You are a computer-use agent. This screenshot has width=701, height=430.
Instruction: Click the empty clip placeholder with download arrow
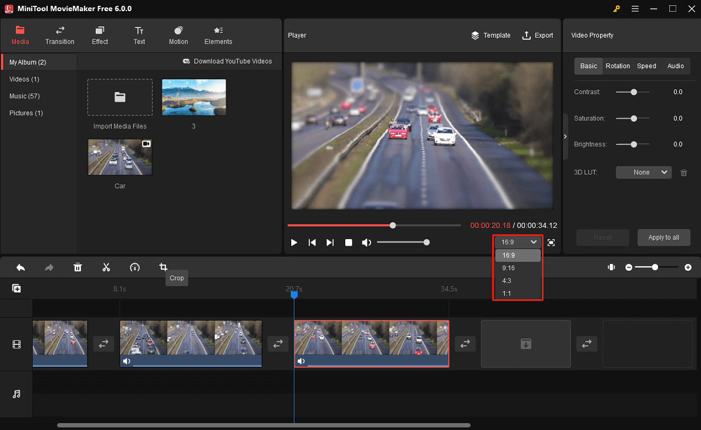[526, 344]
